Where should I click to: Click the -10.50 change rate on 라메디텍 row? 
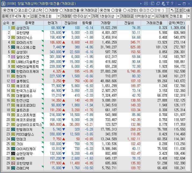coord(88,168)
